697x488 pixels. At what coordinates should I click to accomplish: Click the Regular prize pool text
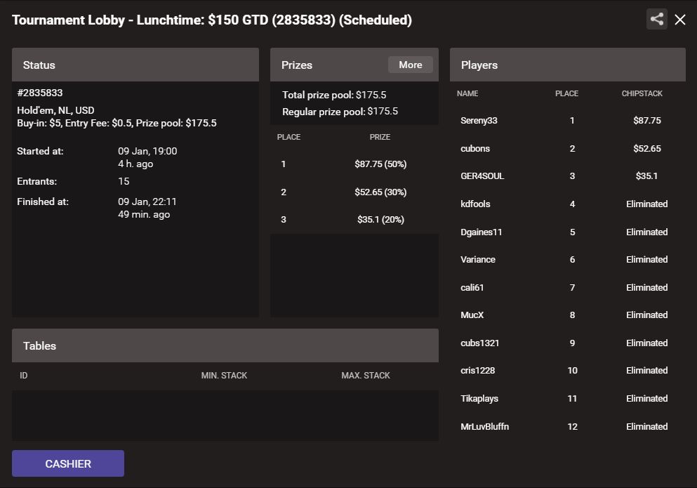click(x=340, y=112)
